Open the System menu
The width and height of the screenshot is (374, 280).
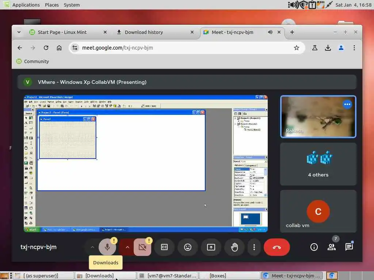click(x=72, y=5)
